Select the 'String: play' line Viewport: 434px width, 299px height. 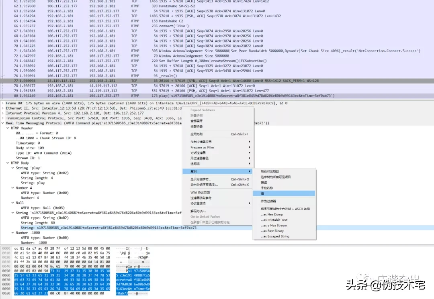point(33,183)
